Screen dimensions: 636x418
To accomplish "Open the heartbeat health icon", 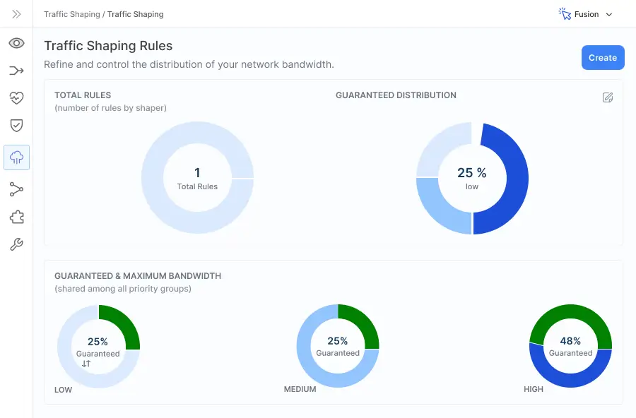I will click(16, 98).
